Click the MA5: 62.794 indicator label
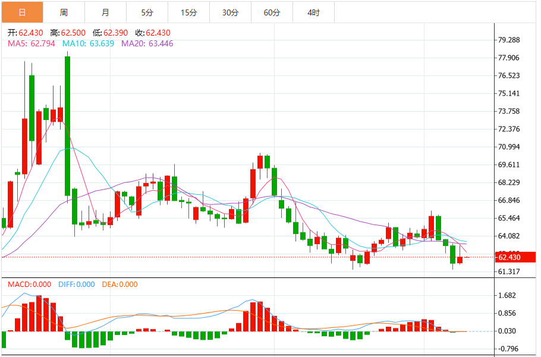 click(x=31, y=43)
